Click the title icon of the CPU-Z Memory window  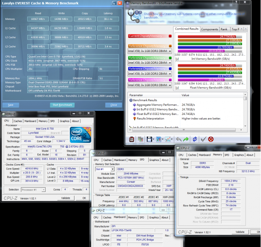[178, 148]
